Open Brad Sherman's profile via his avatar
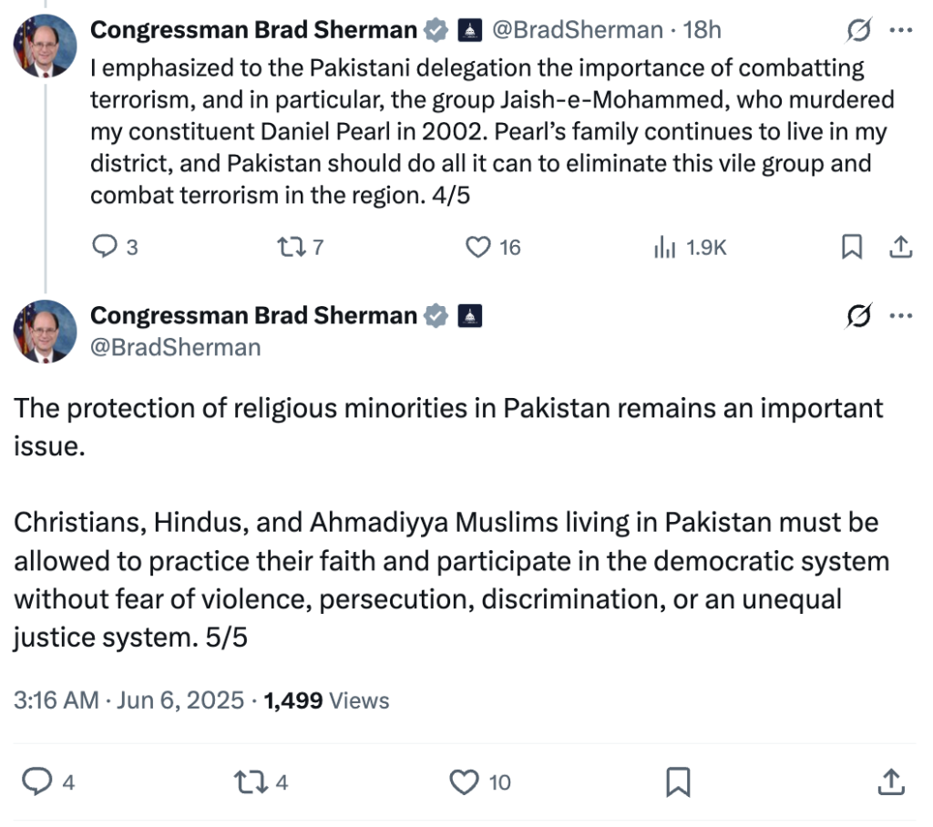This screenshot has width=933, height=827. pos(44,46)
